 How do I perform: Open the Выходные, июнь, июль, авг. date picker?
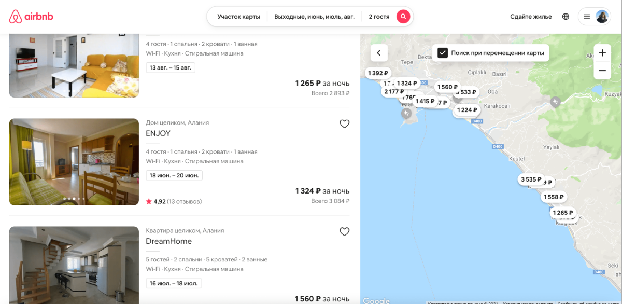(x=314, y=16)
